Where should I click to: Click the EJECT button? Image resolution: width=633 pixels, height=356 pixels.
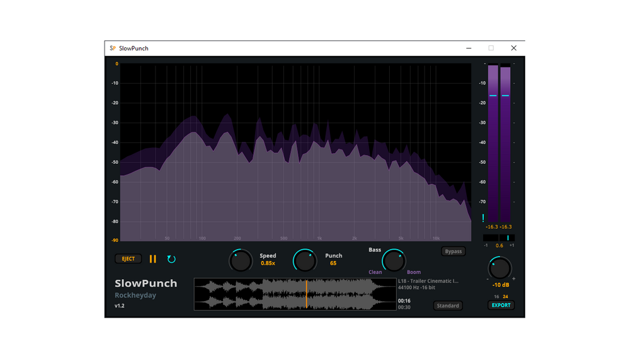click(x=128, y=259)
